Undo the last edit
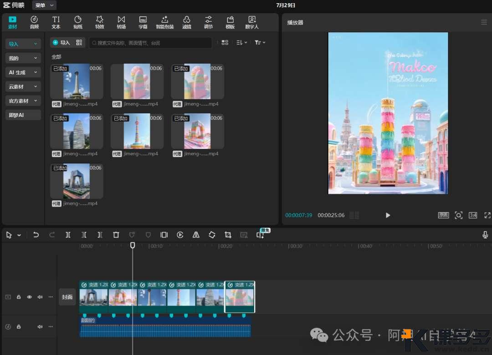 click(x=36, y=234)
